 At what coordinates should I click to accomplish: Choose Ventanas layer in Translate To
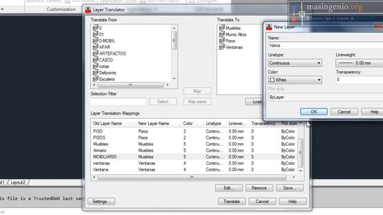230,47
